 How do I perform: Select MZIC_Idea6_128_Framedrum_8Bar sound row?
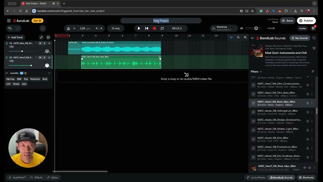click(282, 148)
